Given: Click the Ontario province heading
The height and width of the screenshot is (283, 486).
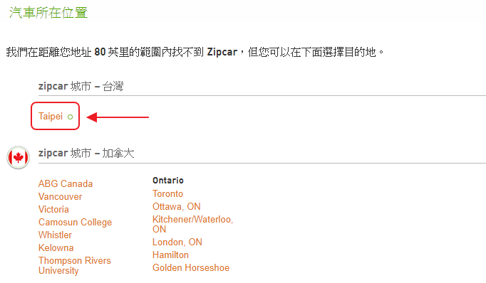Looking at the screenshot, I should (x=168, y=181).
